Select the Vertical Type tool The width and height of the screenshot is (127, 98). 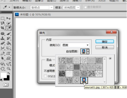(x=9, y=53)
